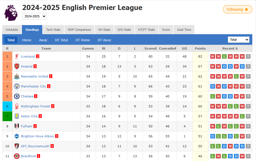The width and height of the screenshot is (256, 161).
Task: Open the Brighton Hove Albion team link
Action: [37, 136]
